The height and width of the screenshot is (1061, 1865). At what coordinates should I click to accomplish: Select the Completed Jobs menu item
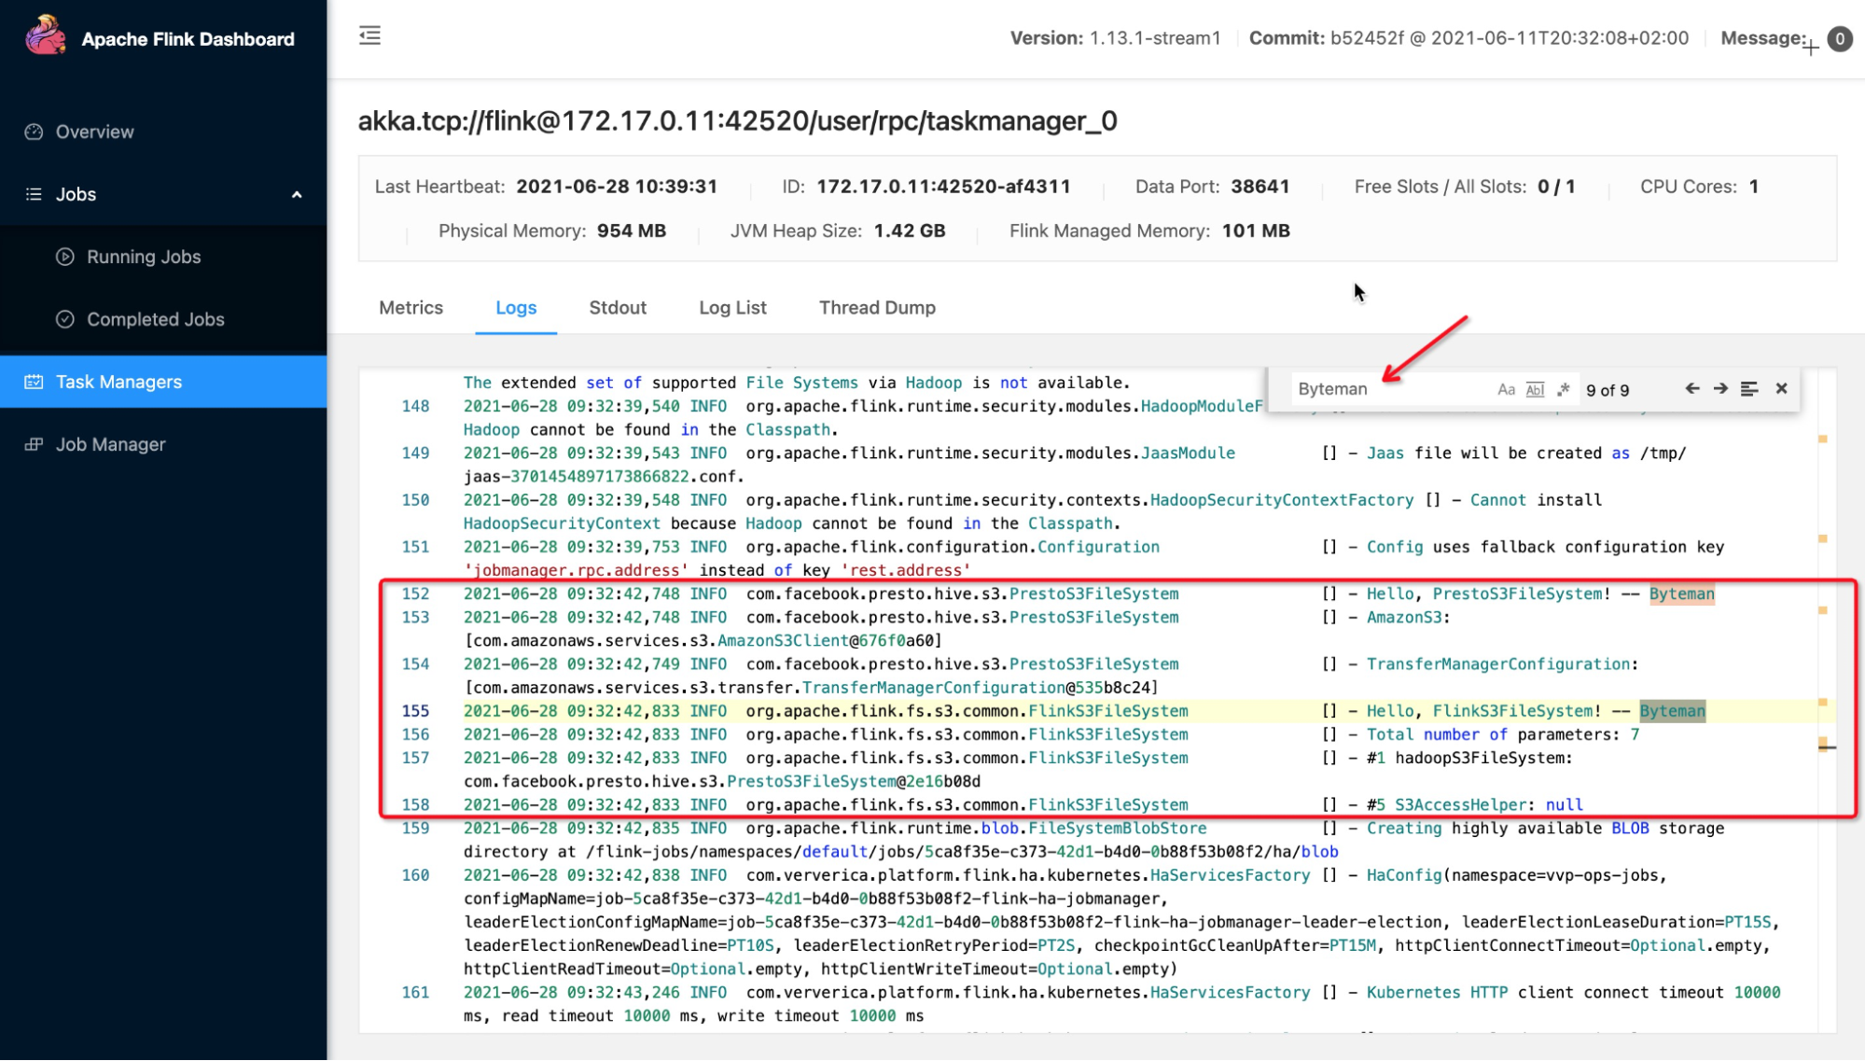pos(155,318)
